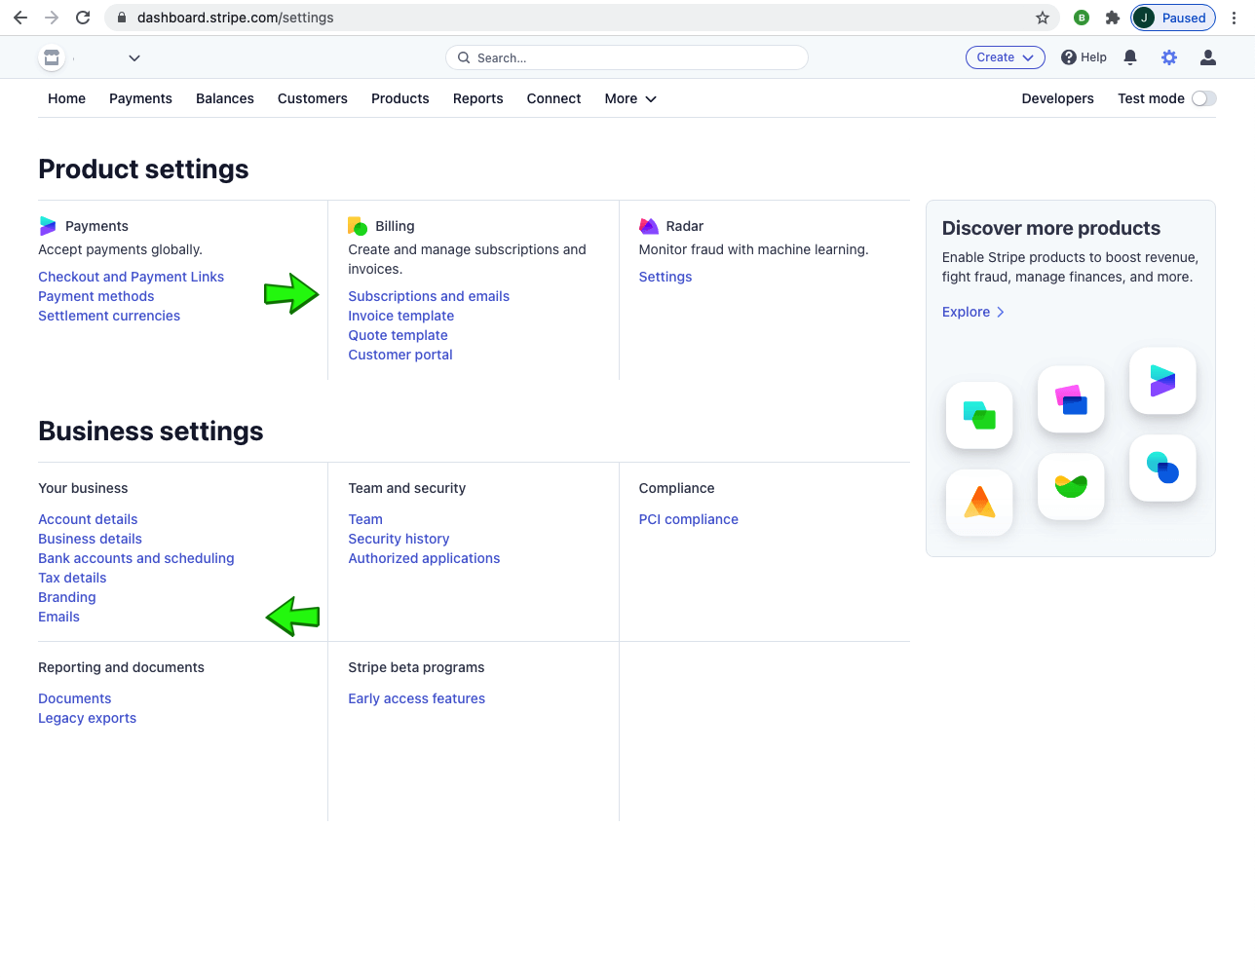
Task: Open the Balances tab
Action: [225, 98]
